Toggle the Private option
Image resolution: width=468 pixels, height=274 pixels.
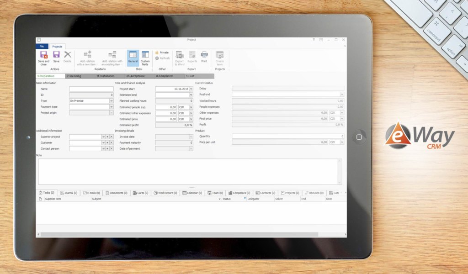(162, 53)
